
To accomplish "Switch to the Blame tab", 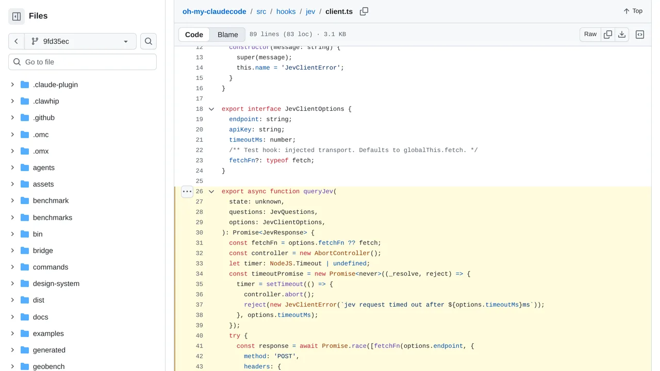I will click(228, 35).
